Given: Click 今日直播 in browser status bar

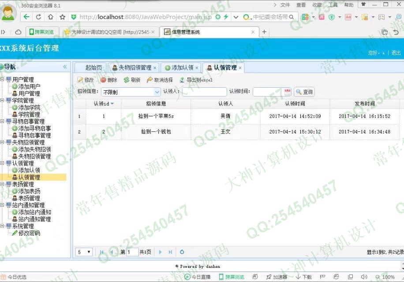Looking at the screenshot, I should tap(197, 277).
